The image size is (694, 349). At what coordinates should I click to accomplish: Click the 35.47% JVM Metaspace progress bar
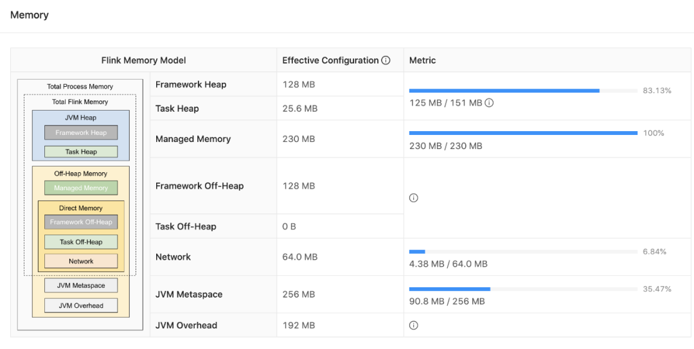tap(523, 289)
